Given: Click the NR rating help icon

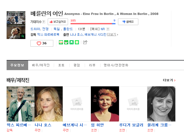Looking at the screenshot, I should [x=108, y=29].
